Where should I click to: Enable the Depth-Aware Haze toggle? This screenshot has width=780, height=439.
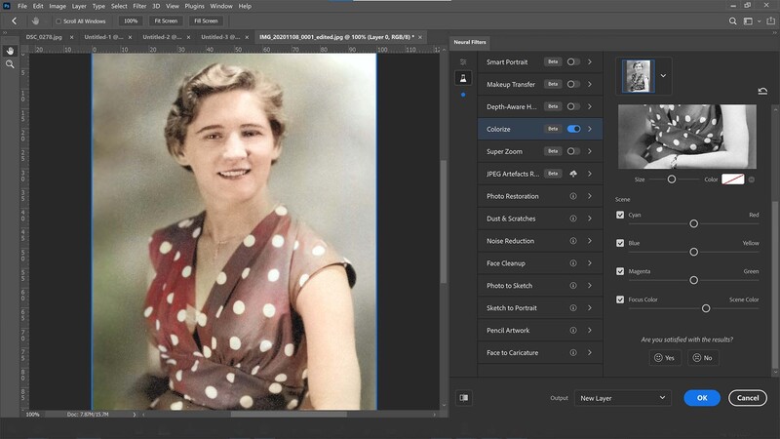coord(573,106)
